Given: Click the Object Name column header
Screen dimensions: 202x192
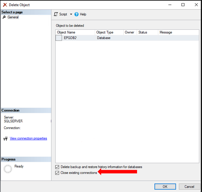Looking at the screenshot, I should [x=75, y=32].
